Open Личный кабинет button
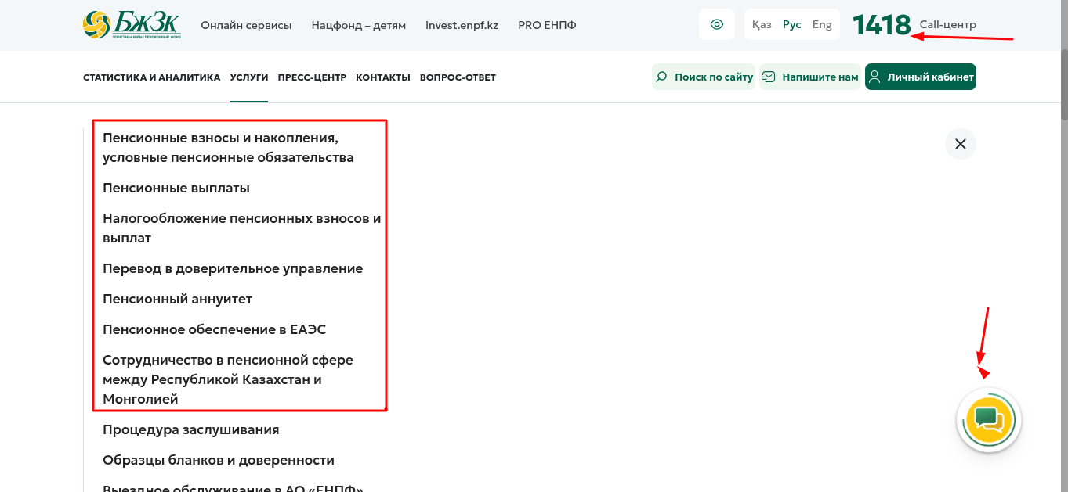 coord(921,77)
